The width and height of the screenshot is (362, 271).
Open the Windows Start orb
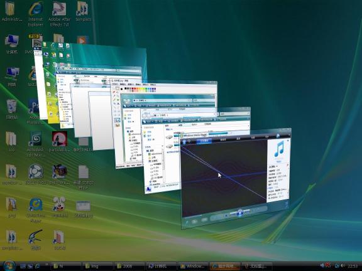click(9, 266)
